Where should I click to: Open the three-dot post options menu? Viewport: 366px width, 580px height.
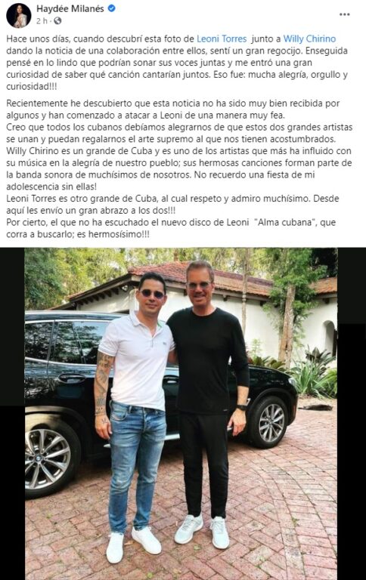coord(345,14)
